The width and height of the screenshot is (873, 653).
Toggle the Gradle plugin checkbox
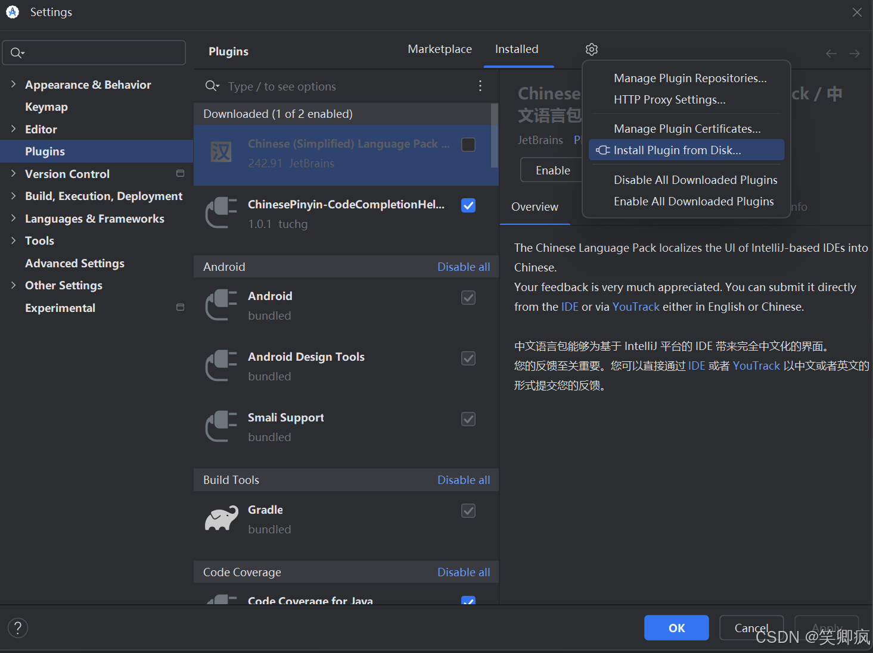click(468, 511)
